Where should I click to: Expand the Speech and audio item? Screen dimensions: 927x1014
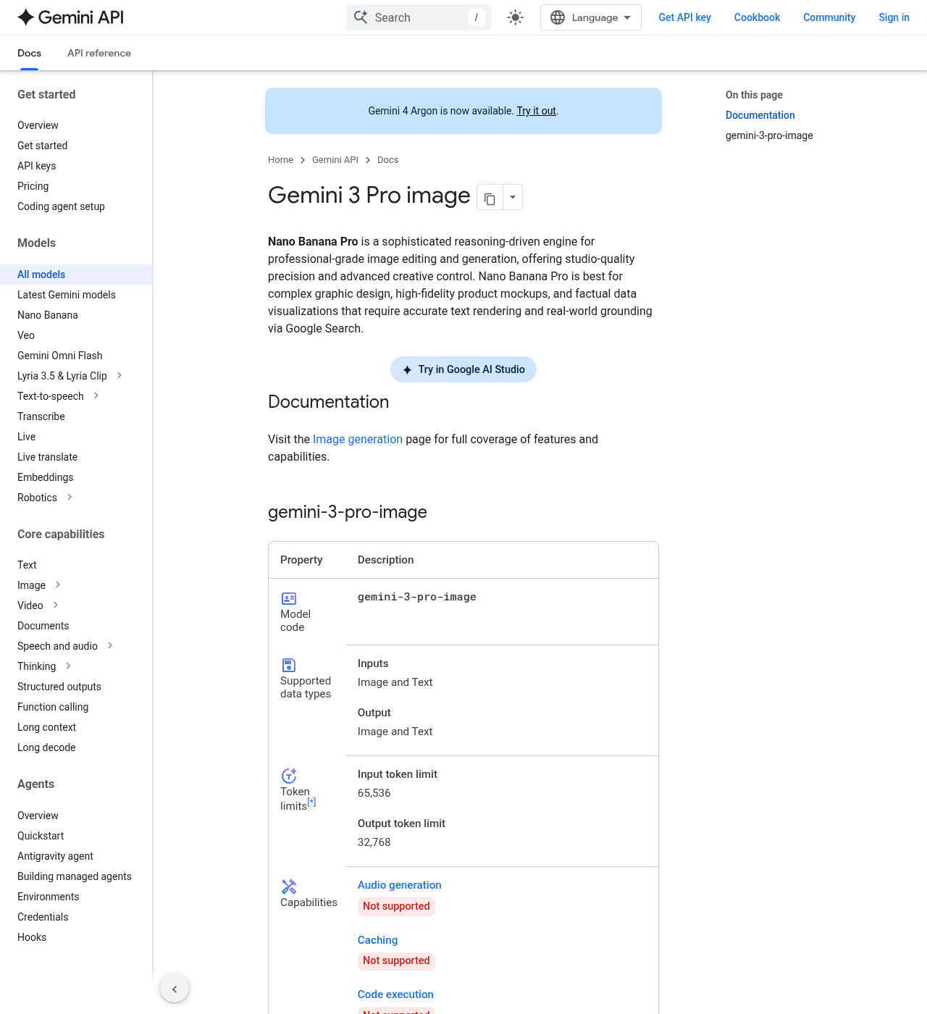[110, 645]
